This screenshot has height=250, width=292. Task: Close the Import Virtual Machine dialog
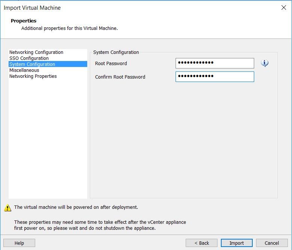284,7
